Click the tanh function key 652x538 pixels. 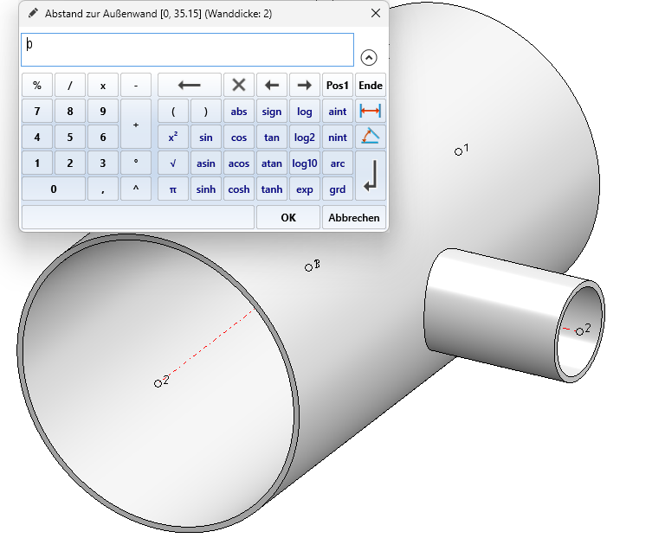coord(272,189)
